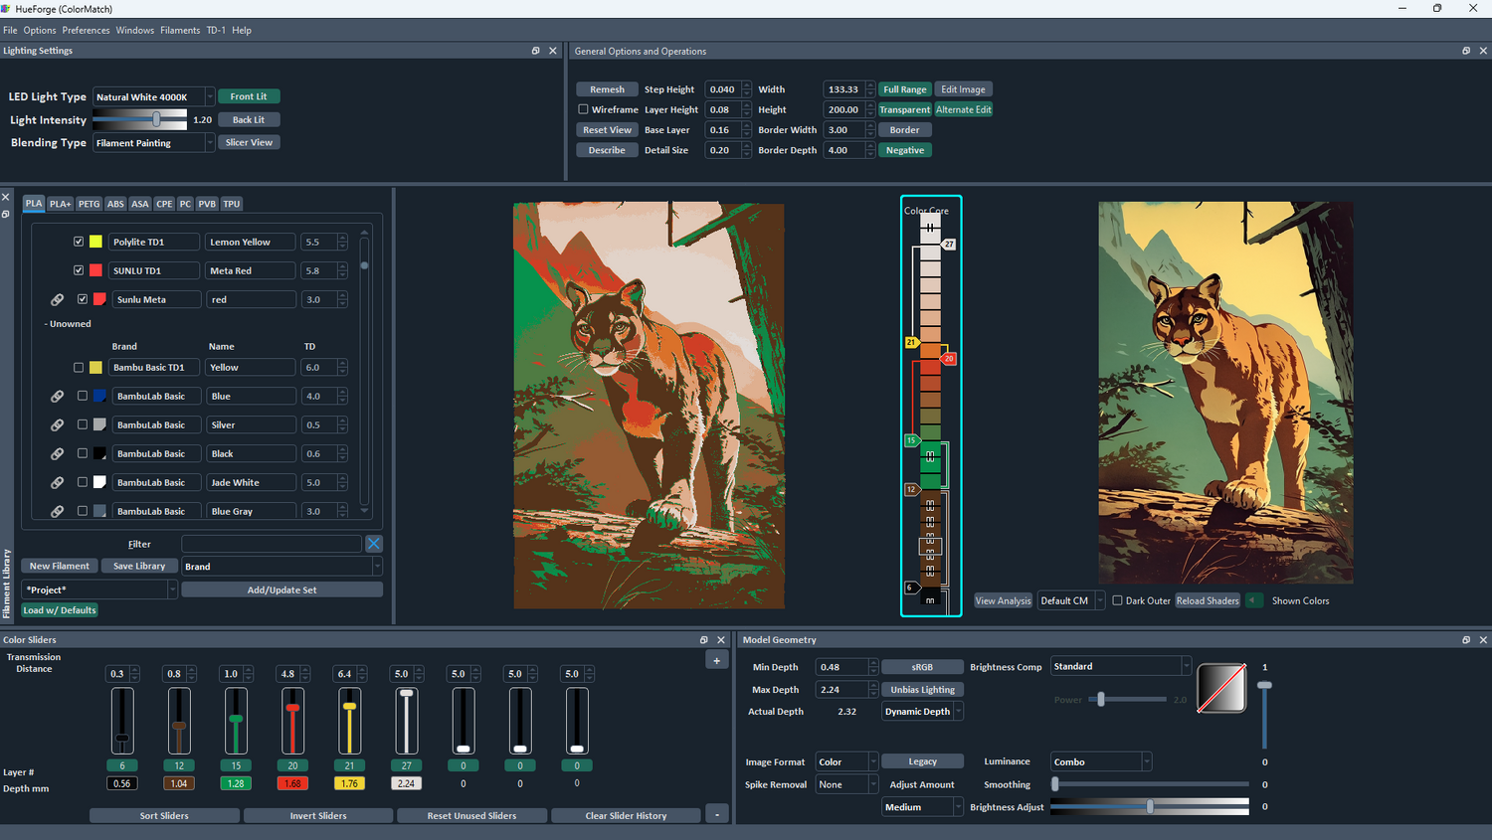Float the Color Sliders panel
This screenshot has height=840, width=1492.
[x=704, y=640]
